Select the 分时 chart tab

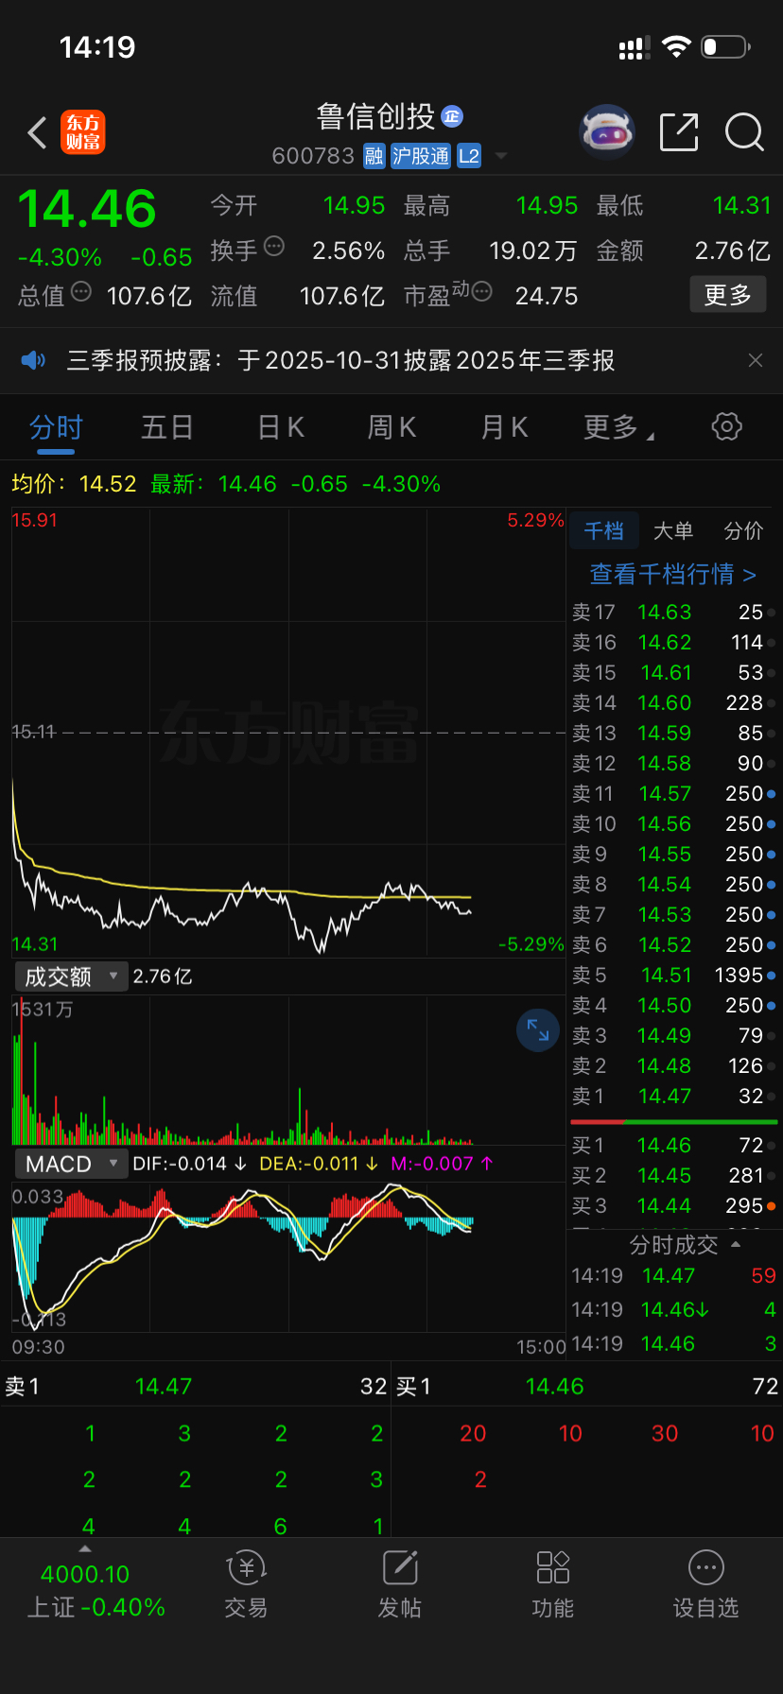[x=56, y=427]
